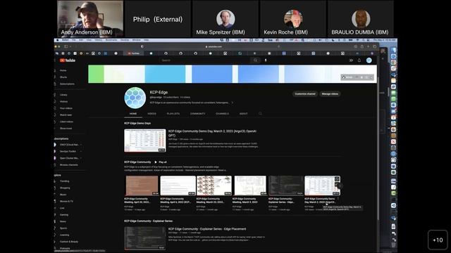Select Mike Spreitzer's participant tile
Image resolution: width=451 pixels, height=253 pixels.
coord(225,19)
